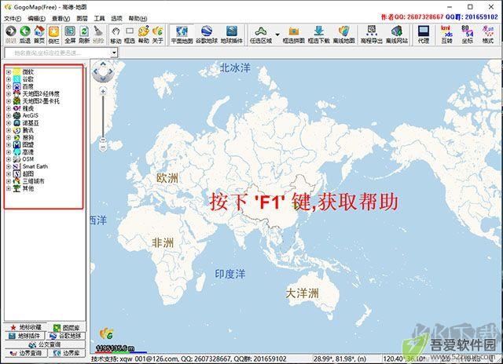The image size is (503, 364).
Task: Open the 地球插件 sidebar tab
Action: click(24, 336)
